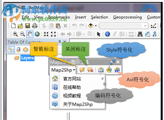Click the HTML Popup tool icon
This screenshot has height=120, width=164.
tap(122, 34)
